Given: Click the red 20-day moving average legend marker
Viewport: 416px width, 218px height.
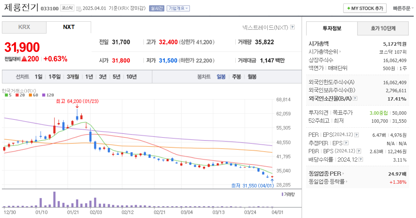Looking at the screenshot, I should pyautogui.click(x=17, y=95).
